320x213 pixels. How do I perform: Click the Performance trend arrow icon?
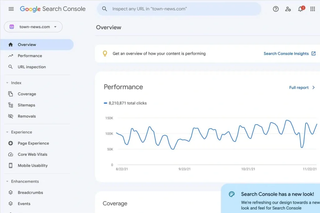11,56
